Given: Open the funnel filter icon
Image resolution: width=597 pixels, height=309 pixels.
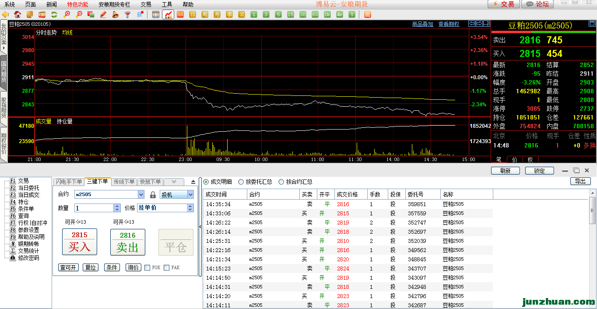Looking at the screenshot, I should (128, 14).
